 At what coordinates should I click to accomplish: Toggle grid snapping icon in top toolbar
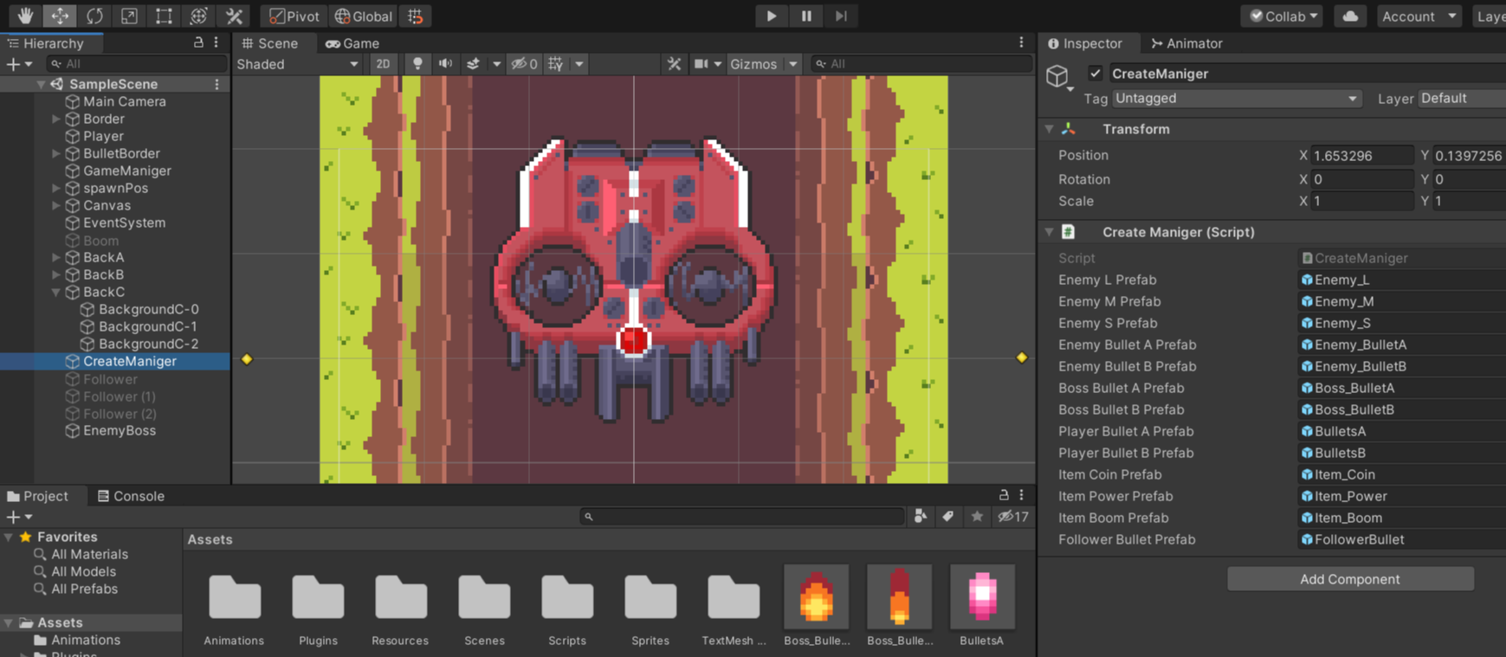pyautogui.click(x=416, y=16)
